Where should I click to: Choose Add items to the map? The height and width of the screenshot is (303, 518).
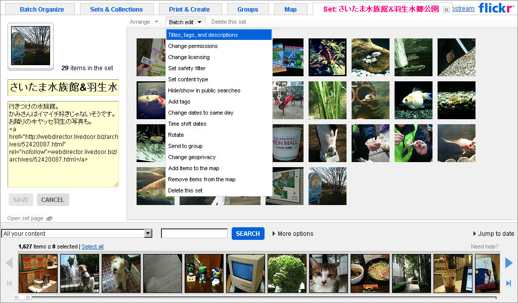219,168
